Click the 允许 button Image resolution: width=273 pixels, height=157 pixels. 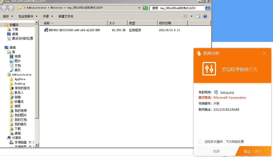click(x=216, y=151)
